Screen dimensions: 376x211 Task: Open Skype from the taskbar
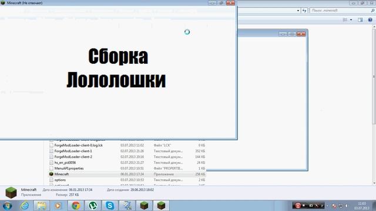(110, 206)
